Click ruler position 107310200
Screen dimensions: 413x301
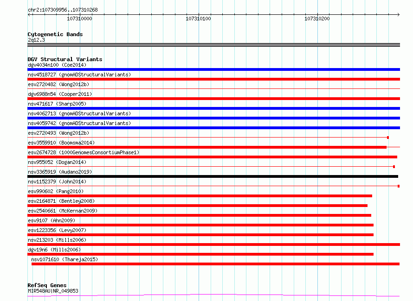(x=317, y=19)
